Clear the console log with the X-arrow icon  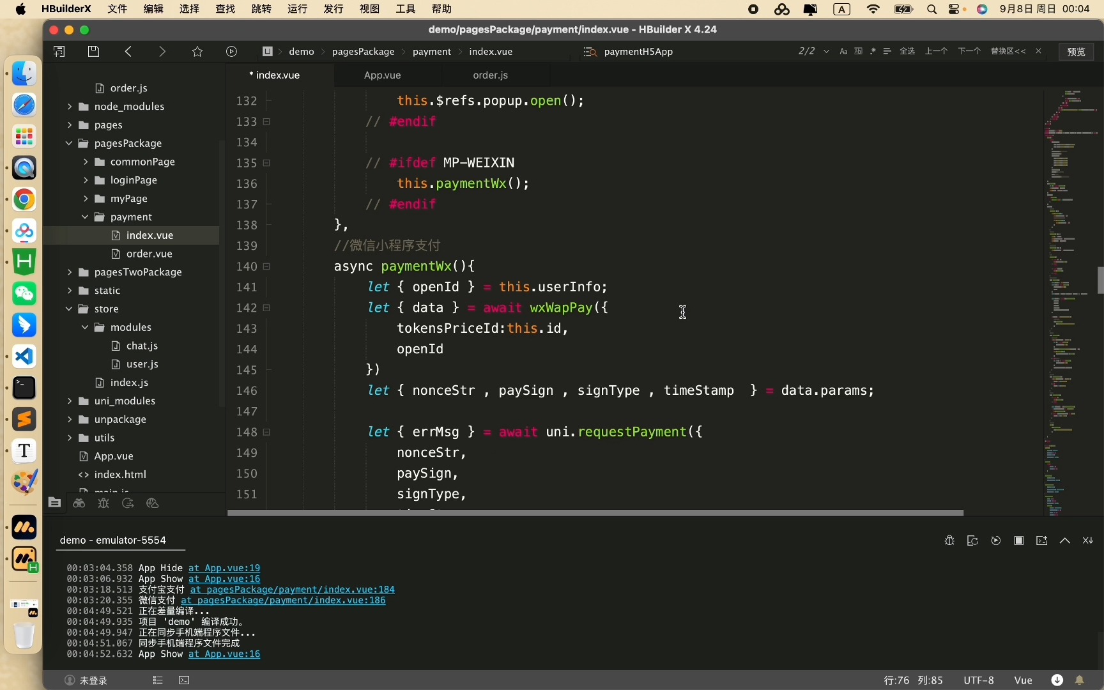coord(1088,540)
